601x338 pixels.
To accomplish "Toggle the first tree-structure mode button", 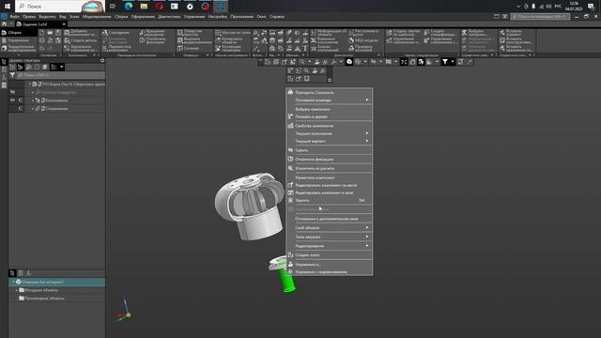I will pyautogui.click(x=12, y=67).
